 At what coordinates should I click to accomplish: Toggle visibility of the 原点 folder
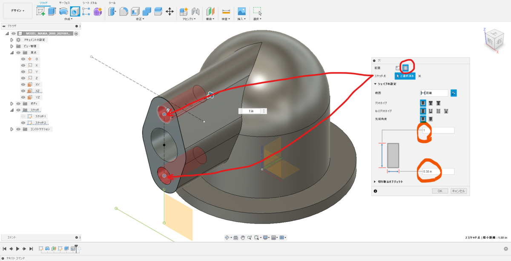18,53
